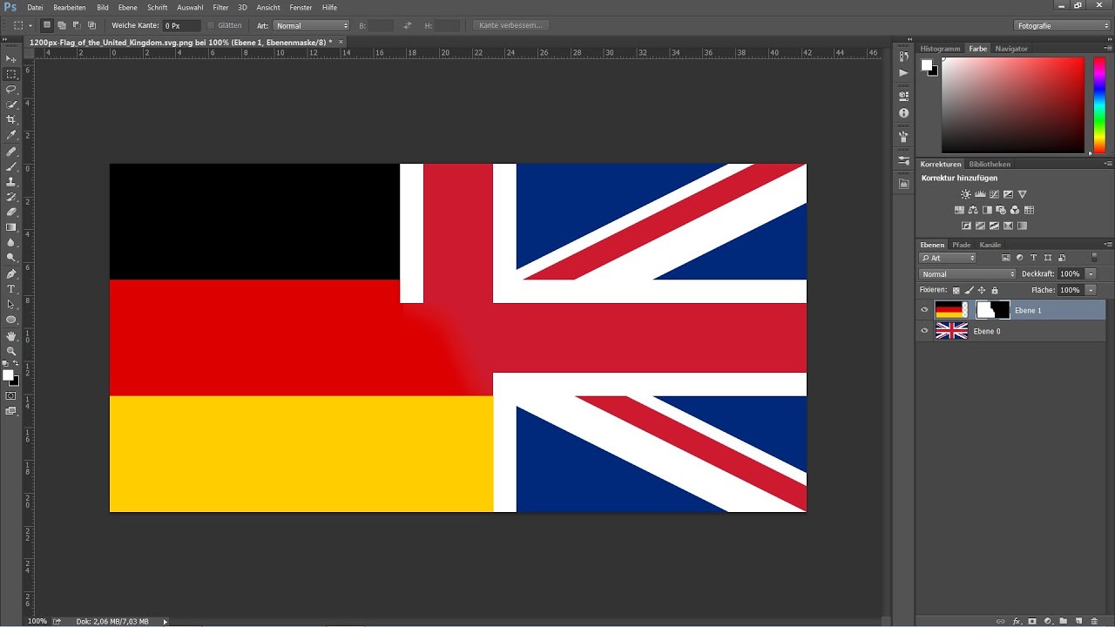Select the Horizontal Type tool
Screen dimensions: 1115x627
tap(11, 289)
